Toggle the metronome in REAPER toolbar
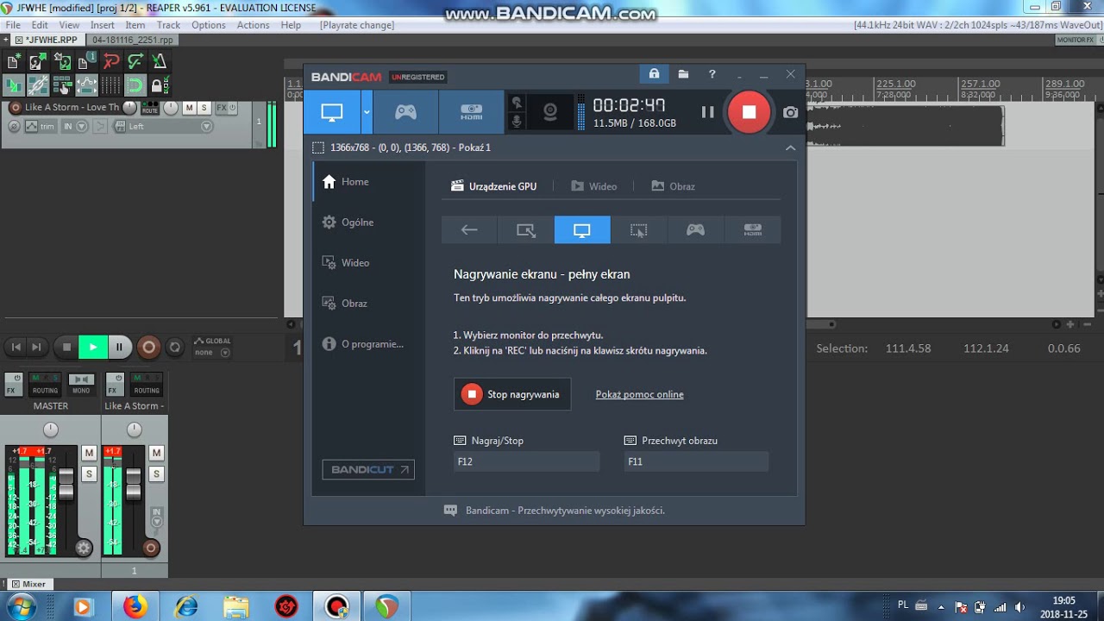1104x621 pixels. point(160,61)
